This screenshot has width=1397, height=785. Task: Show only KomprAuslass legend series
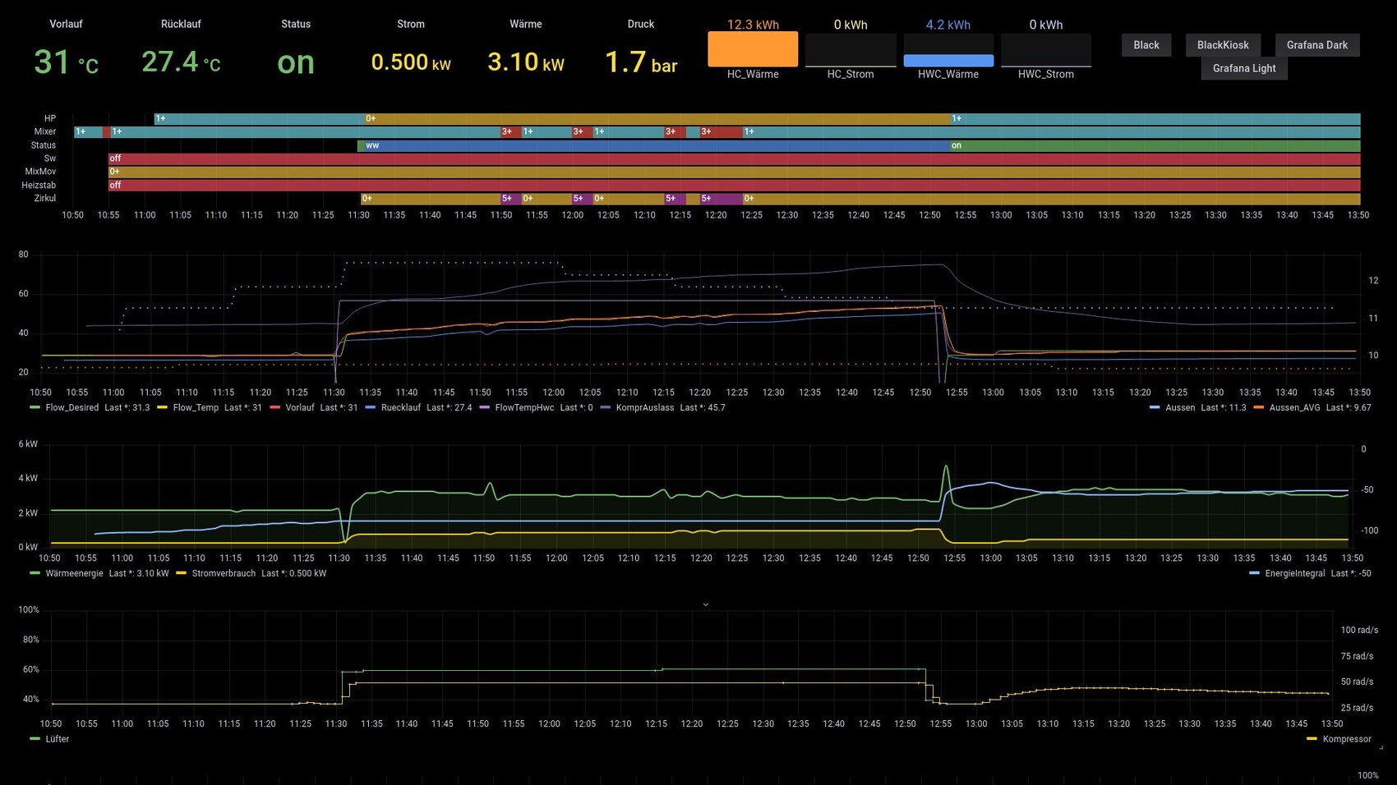[x=644, y=407]
